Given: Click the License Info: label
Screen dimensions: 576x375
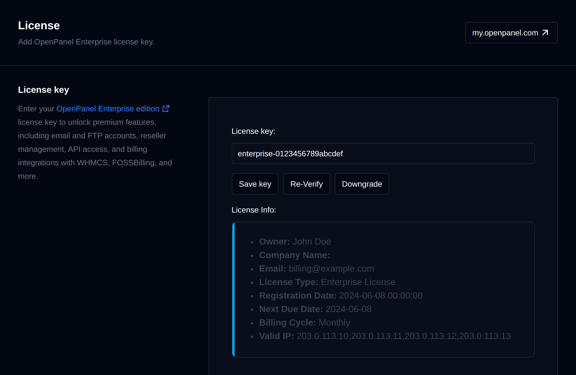Looking at the screenshot, I should [254, 210].
